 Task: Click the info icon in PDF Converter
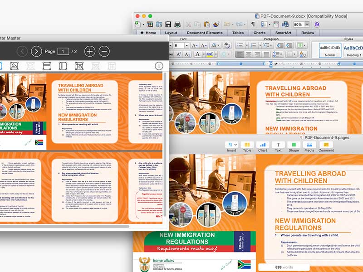click(159, 66)
